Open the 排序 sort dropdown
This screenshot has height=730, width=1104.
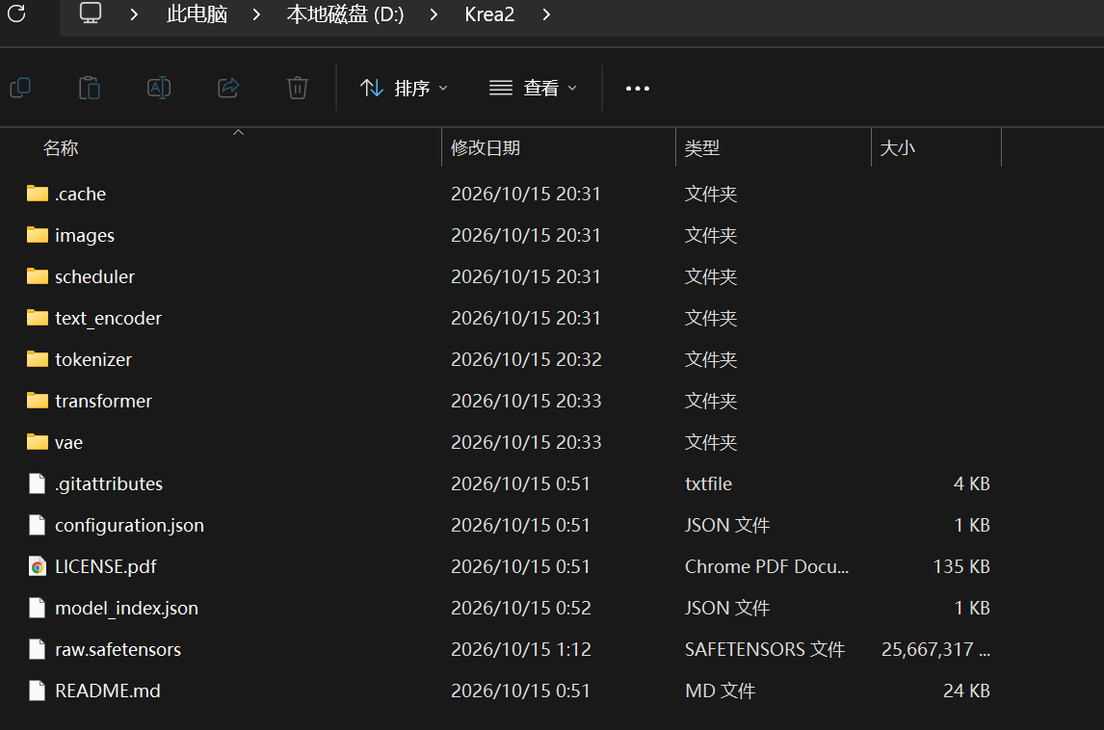405,88
